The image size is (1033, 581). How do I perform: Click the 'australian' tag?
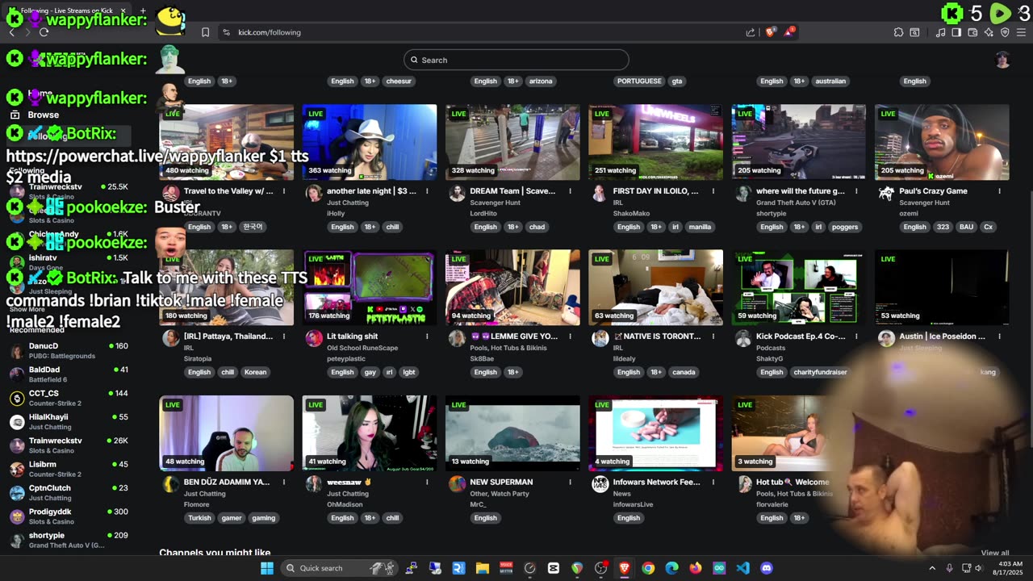tap(830, 81)
